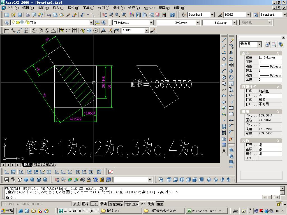287x215 pixels.
Task: Select the Radius dimension tool
Action: tap(34, 31)
